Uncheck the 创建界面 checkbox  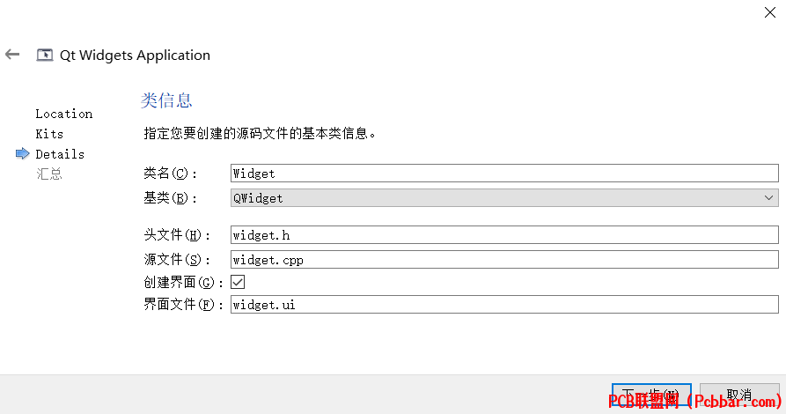(x=238, y=282)
